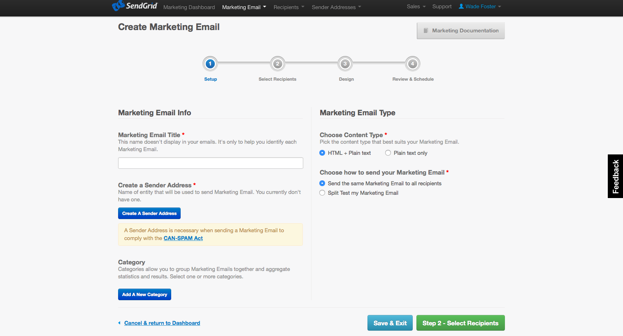Viewport: 623px width, 336px height.
Task: Click the Review & Schedule step label
Action: pyautogui.click(x=413, y=79)
